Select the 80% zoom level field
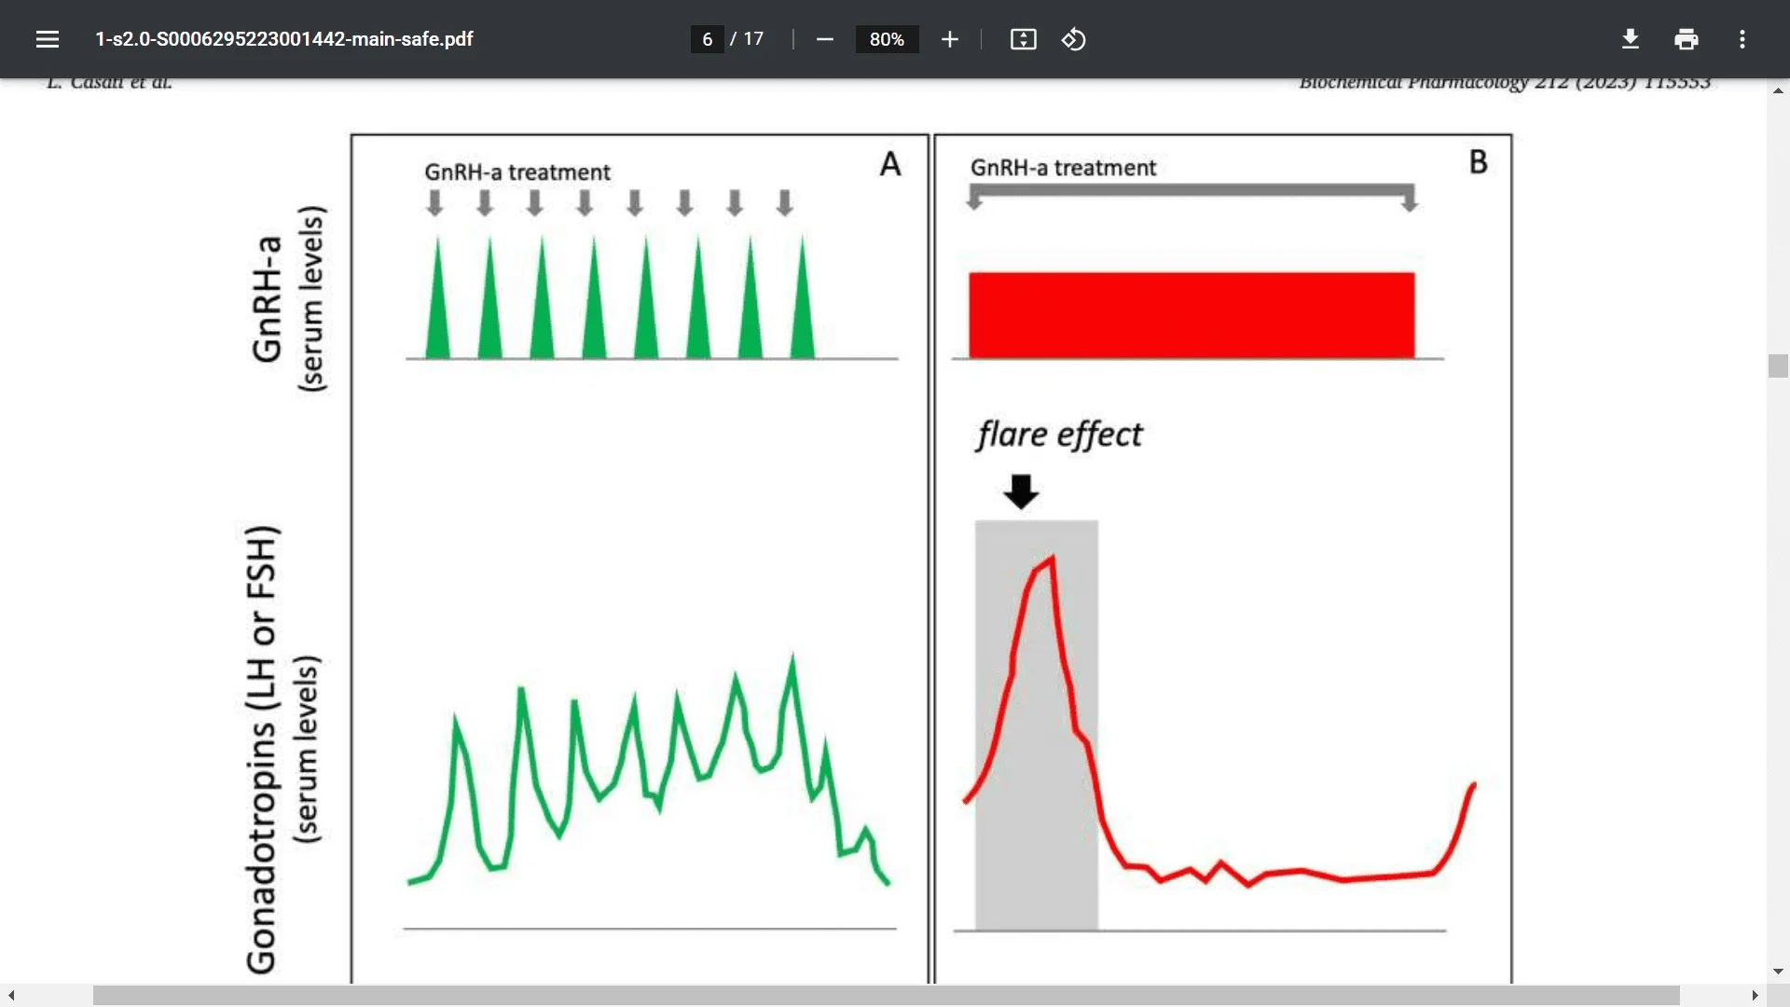 [x=887, y=39]
